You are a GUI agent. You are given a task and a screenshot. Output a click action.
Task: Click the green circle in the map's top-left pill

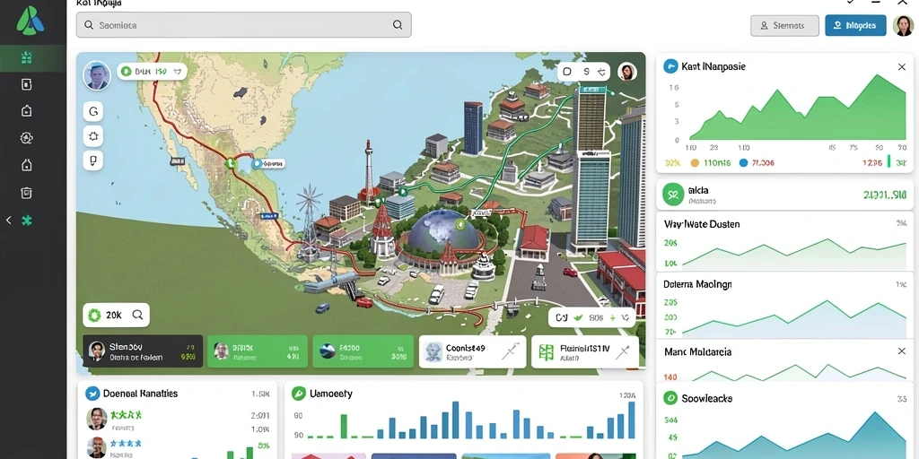(x=126, y=72)
